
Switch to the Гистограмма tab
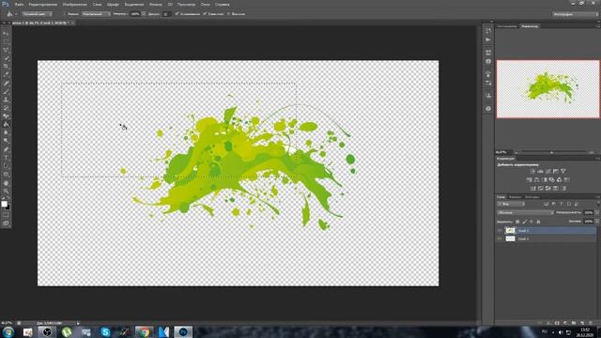[x=507, y=26]
